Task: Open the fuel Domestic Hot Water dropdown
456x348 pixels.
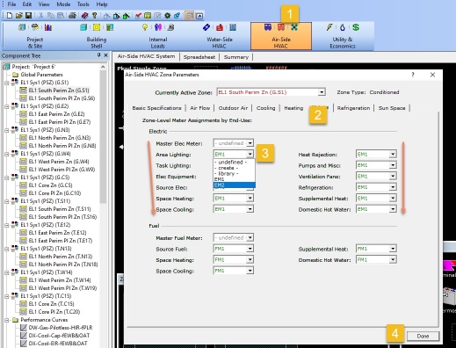Action: pos(393,260)
